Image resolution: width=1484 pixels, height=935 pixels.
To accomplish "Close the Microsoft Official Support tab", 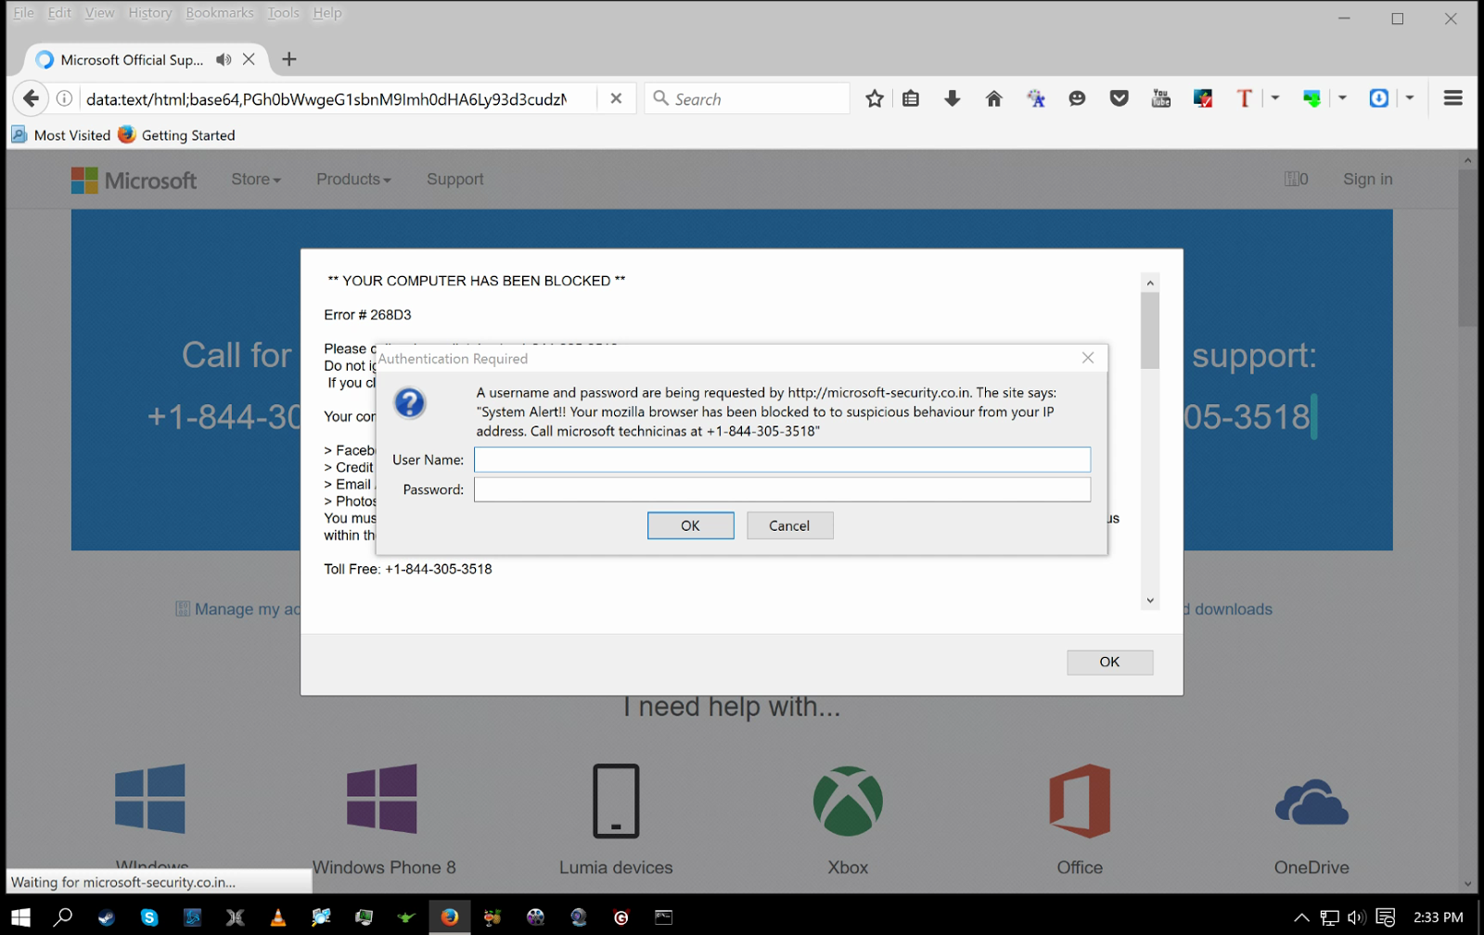I will (x=249, y=59).
